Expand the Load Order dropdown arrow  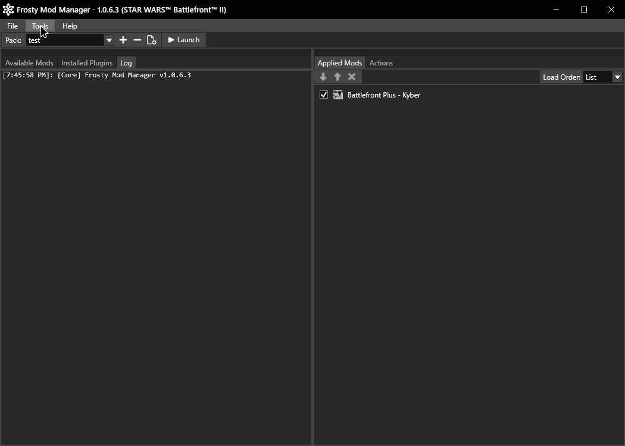click(x=617, y=77)
